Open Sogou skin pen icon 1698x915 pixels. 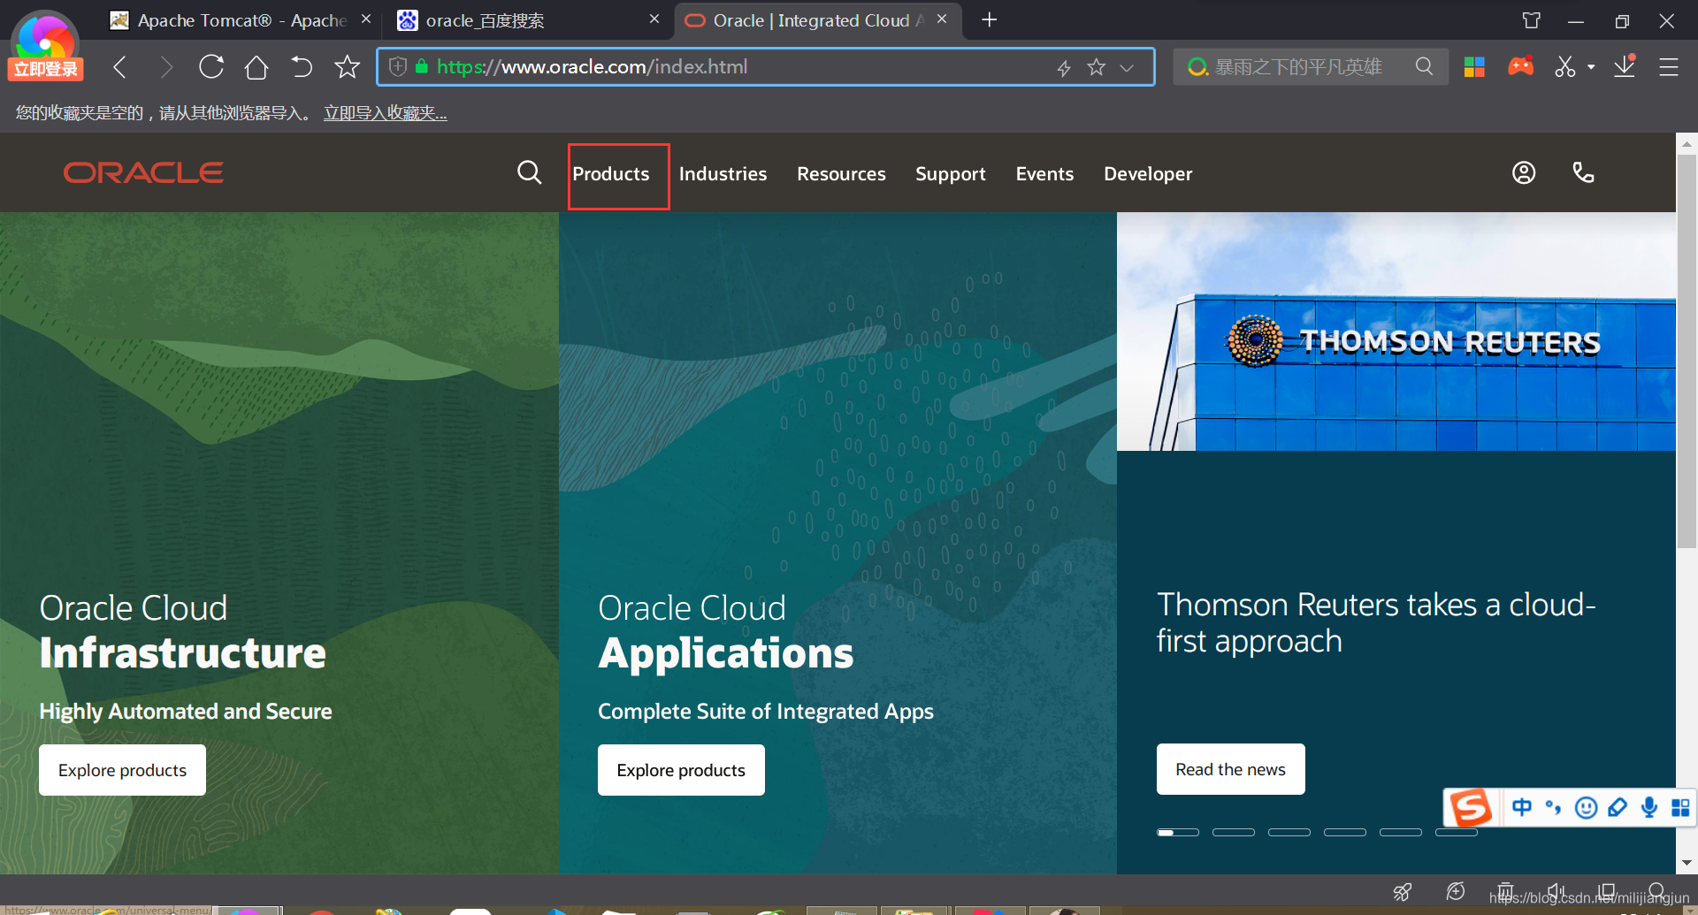1618,807
